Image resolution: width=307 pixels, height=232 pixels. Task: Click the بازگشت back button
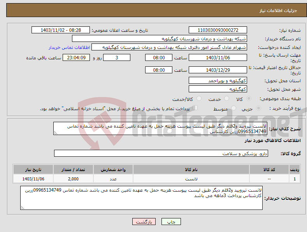pyautogui.click(x=144, y=222)
